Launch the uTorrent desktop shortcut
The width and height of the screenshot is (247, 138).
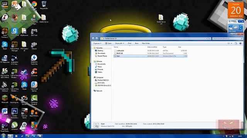[15, 126]
